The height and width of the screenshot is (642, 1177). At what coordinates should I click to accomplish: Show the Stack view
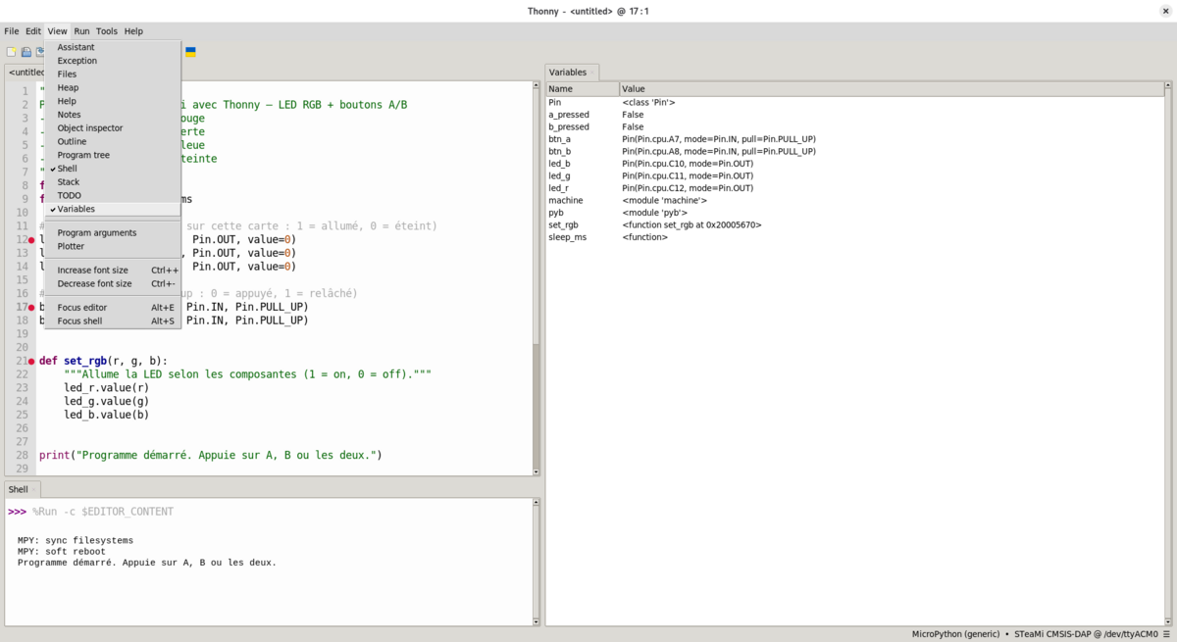[113, 182]
